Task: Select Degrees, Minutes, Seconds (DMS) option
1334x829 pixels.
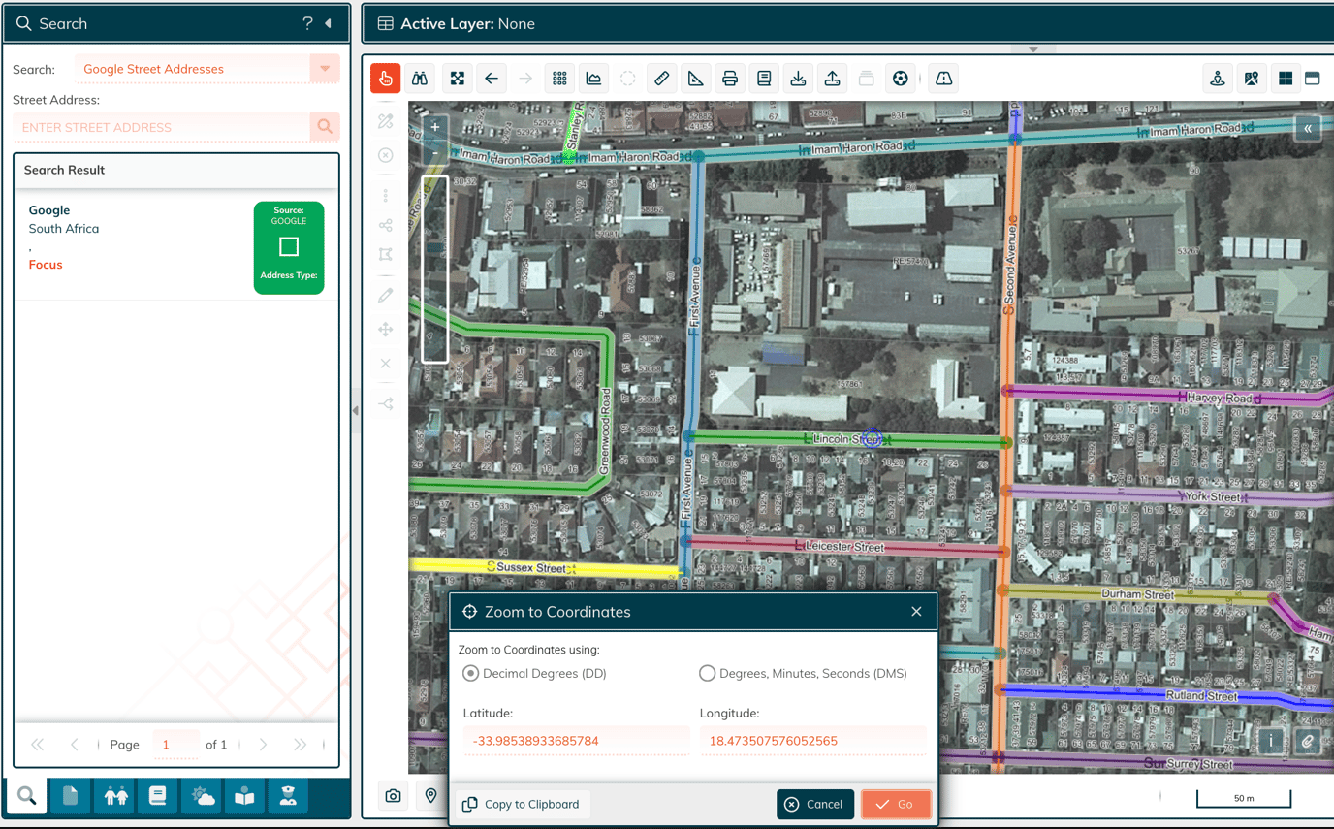Action: pyautogui.click(x=707, y=673)
